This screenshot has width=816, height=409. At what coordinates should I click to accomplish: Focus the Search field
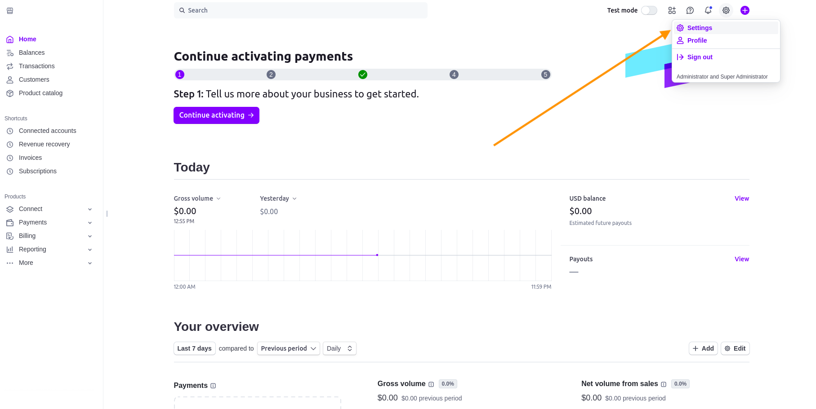tap(300, 10)
